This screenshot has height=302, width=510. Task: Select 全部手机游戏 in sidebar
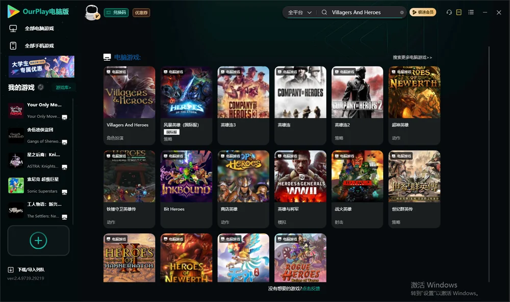[39, 46]
